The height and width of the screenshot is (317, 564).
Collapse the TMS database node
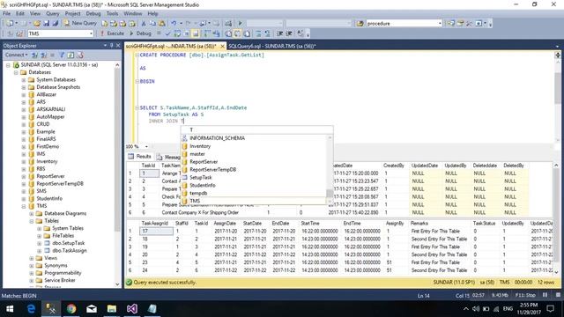point(24,206)
